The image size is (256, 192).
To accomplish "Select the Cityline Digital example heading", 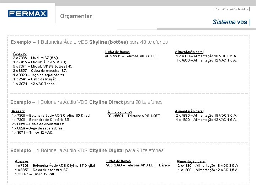I will coord(87,150).
